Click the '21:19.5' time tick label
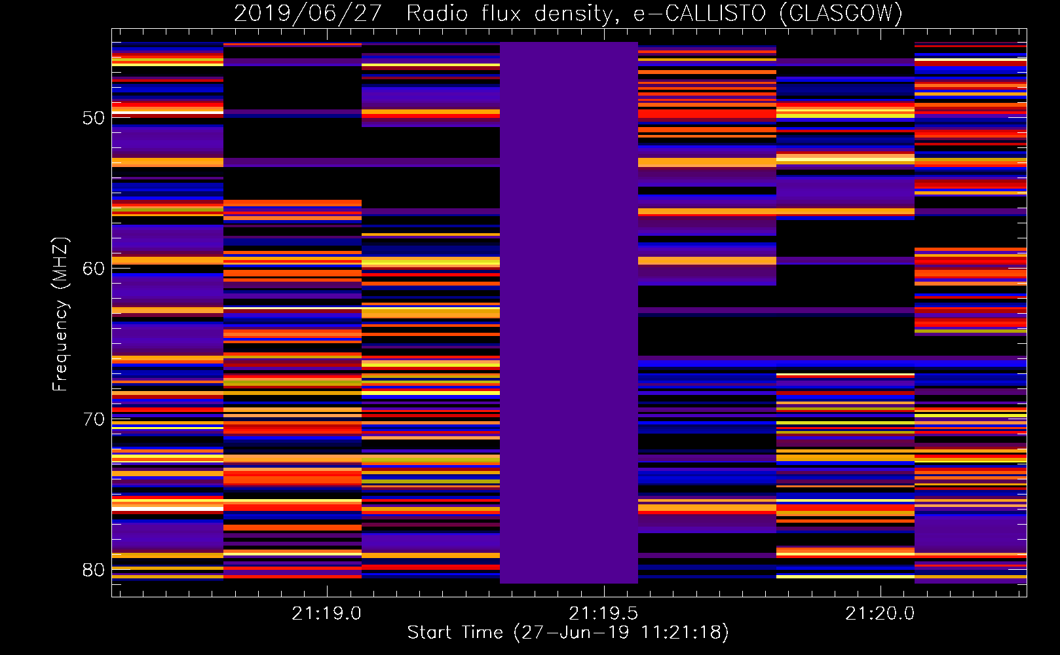The height and width of the screenshot is (655, 1060). (603, 614)
